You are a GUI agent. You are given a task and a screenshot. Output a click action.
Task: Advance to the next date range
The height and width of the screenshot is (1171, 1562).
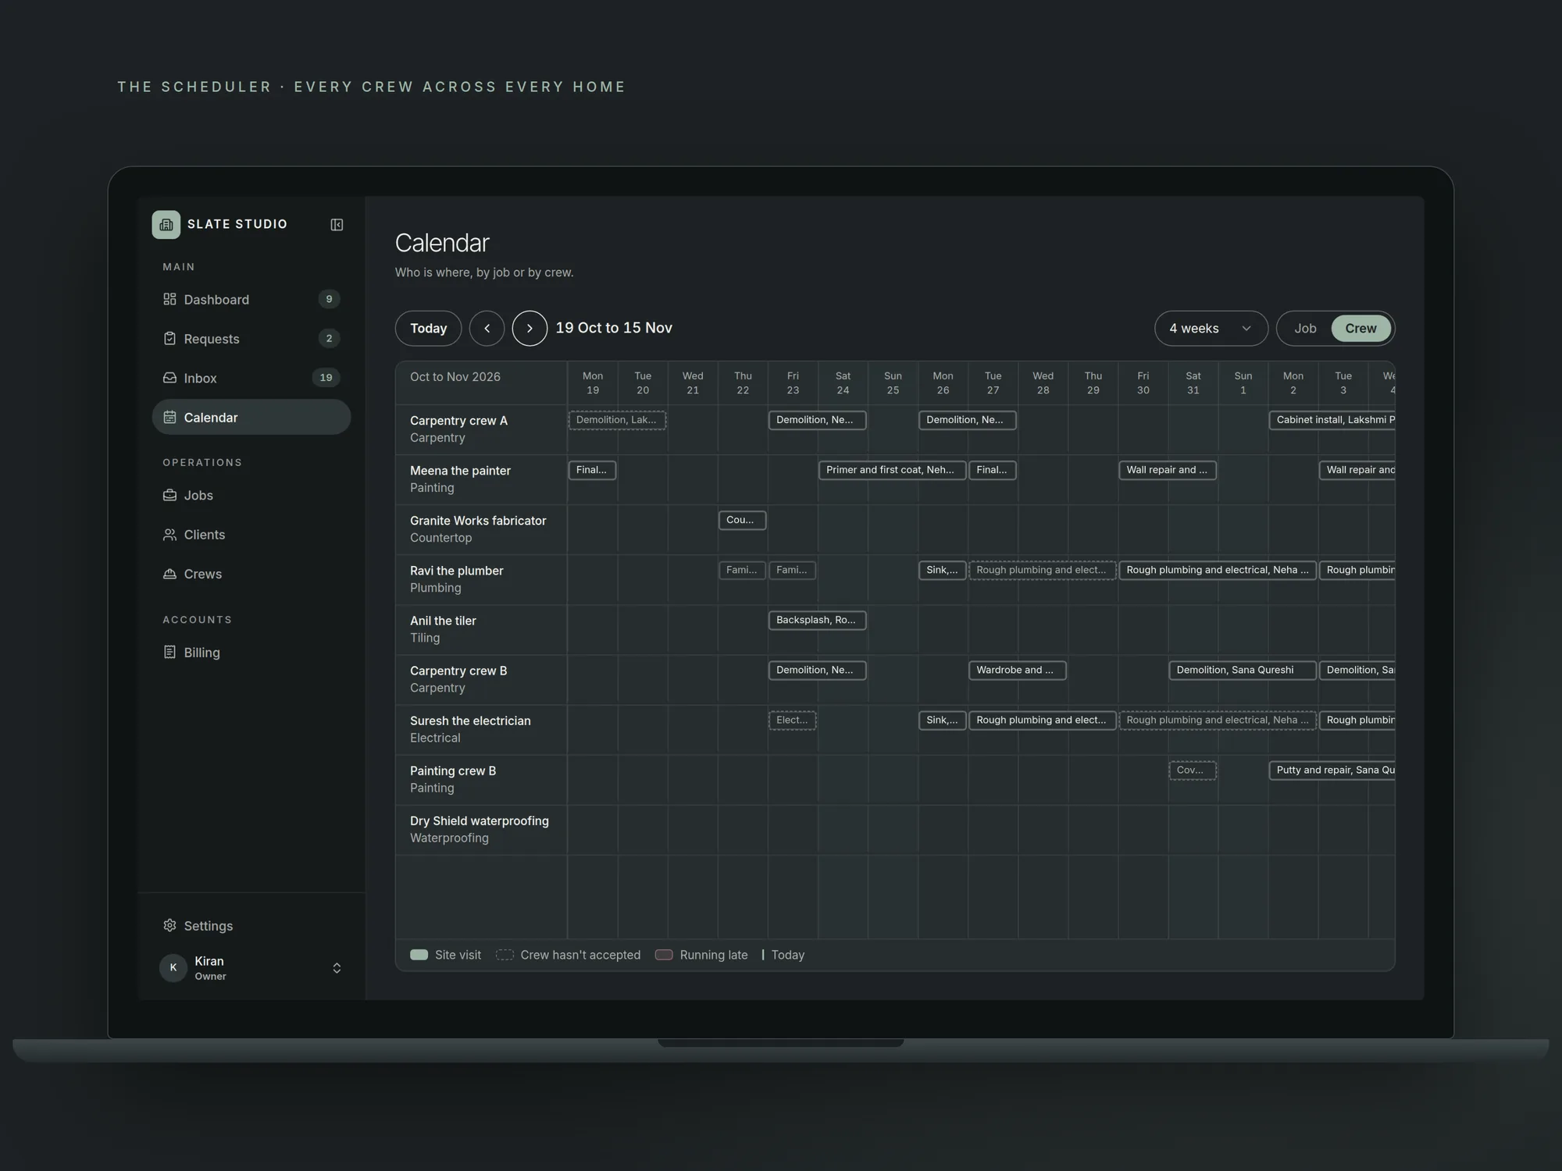[x=530, y=328]
